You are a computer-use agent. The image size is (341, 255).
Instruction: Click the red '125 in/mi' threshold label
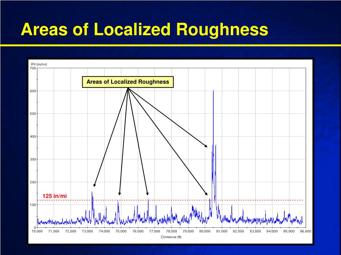(54, 196)
